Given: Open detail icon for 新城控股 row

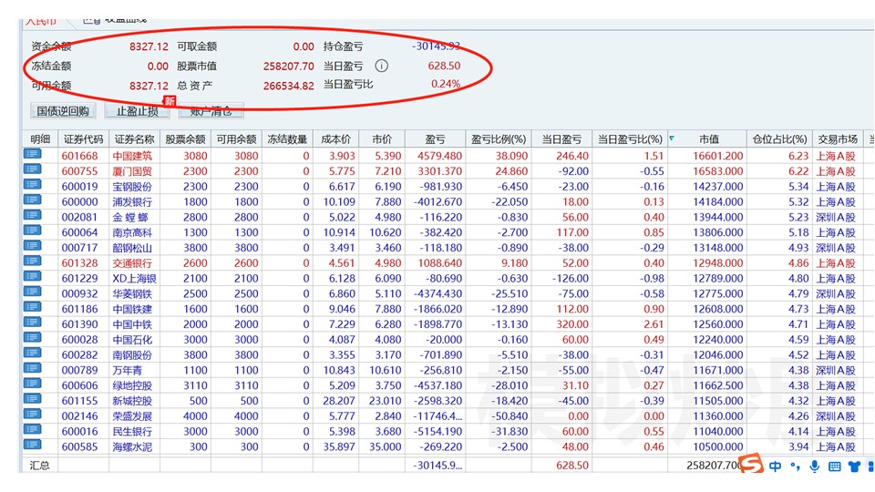Looking at the screenshot, I should tap(33, 399).
